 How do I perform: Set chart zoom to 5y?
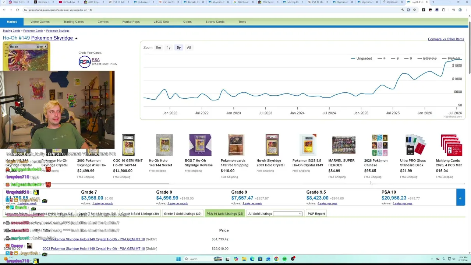point(178,47)
